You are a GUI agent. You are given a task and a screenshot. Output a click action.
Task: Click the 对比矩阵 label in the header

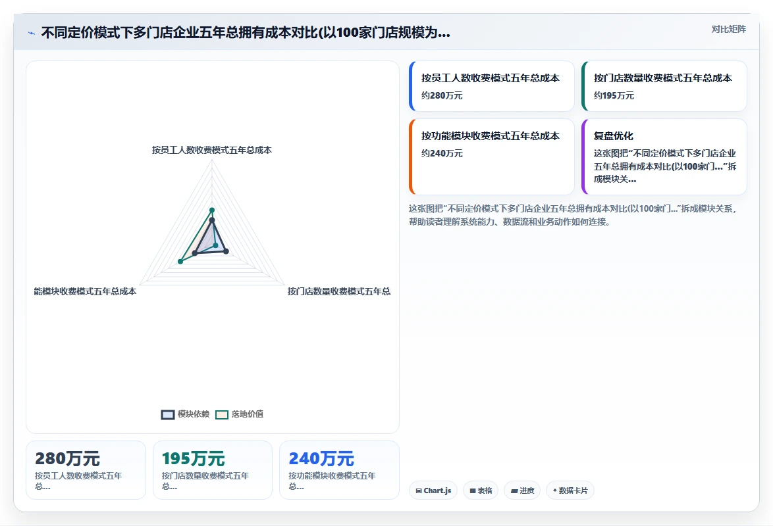point(728,30)
